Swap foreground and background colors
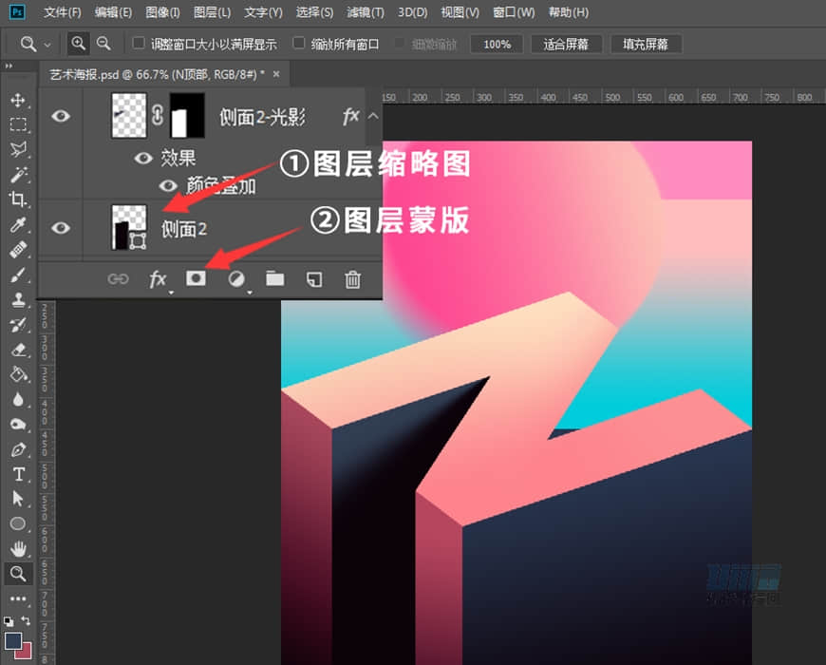Screen dimensions: 826x665 pos(26,620)
